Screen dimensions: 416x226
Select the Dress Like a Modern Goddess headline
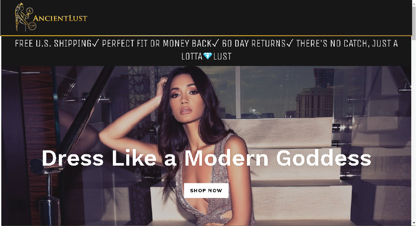(206, 158)
